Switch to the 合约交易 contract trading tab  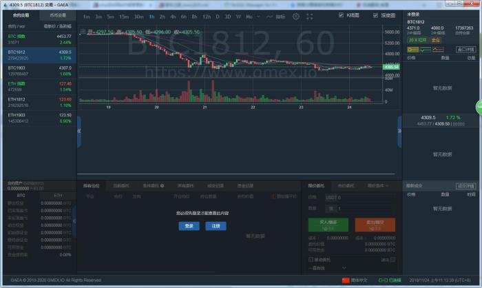(21, 15)
